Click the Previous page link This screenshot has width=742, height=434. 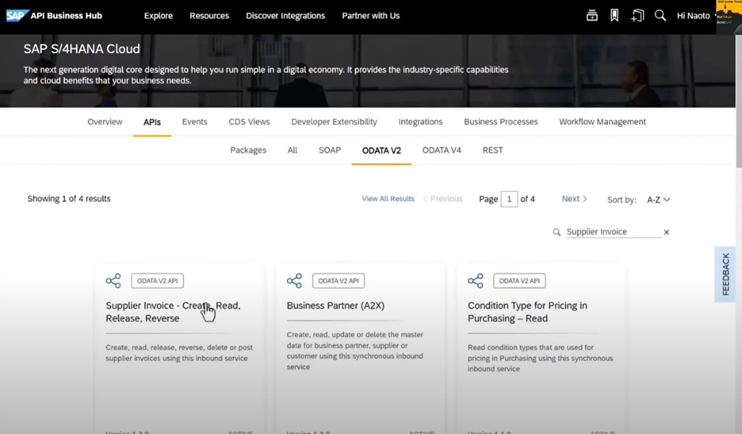pyautogui.click(x=443, y=199)
